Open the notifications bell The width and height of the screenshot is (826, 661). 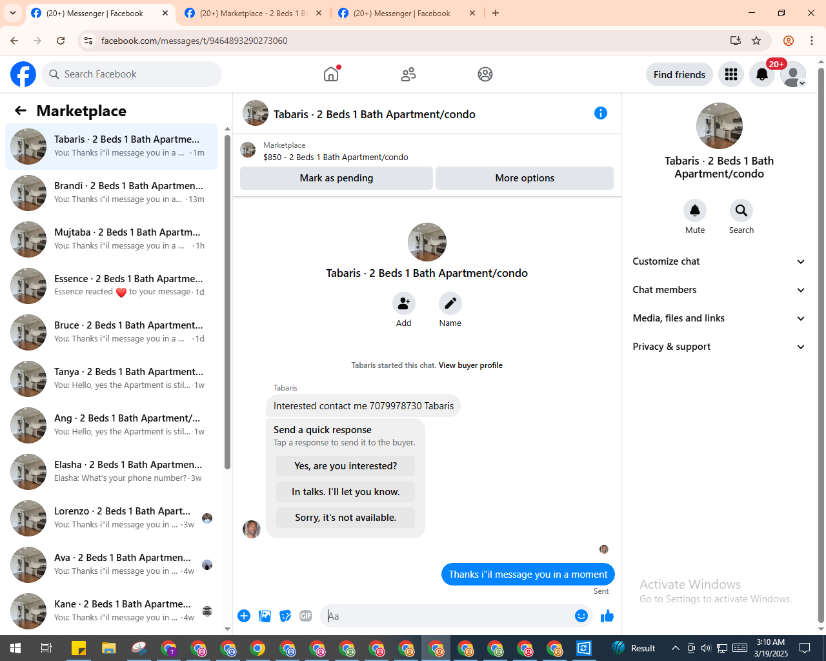point(762,74)
